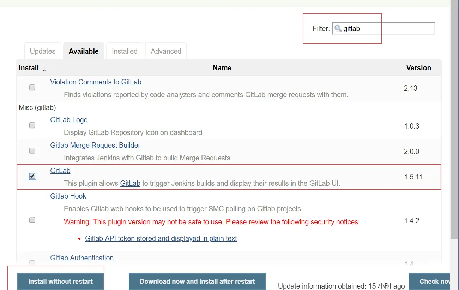Screen dimensions: 459x290
Task: Open the Gitlab Authentication plugin link
Action: click(x=82, y=258)
